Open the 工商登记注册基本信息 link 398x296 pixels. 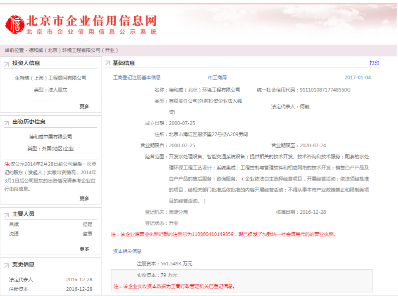tap(137, 78)
